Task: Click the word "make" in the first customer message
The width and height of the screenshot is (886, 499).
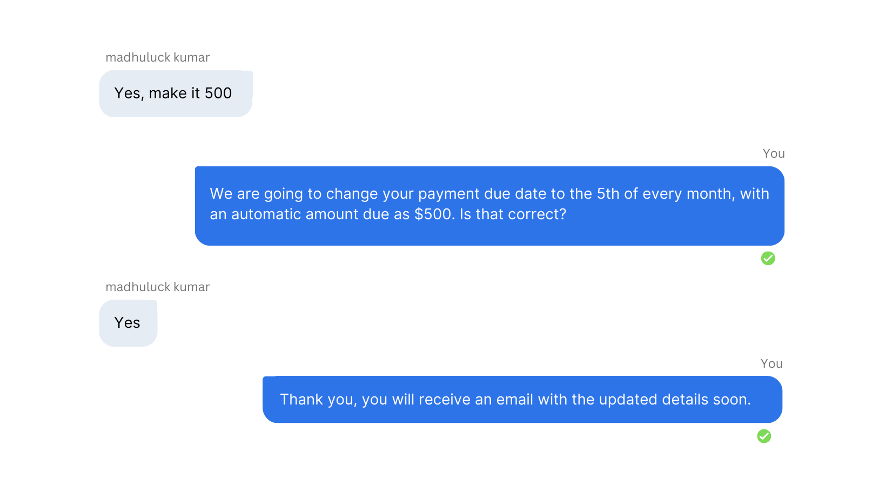Action: click(x=167, y=93)
